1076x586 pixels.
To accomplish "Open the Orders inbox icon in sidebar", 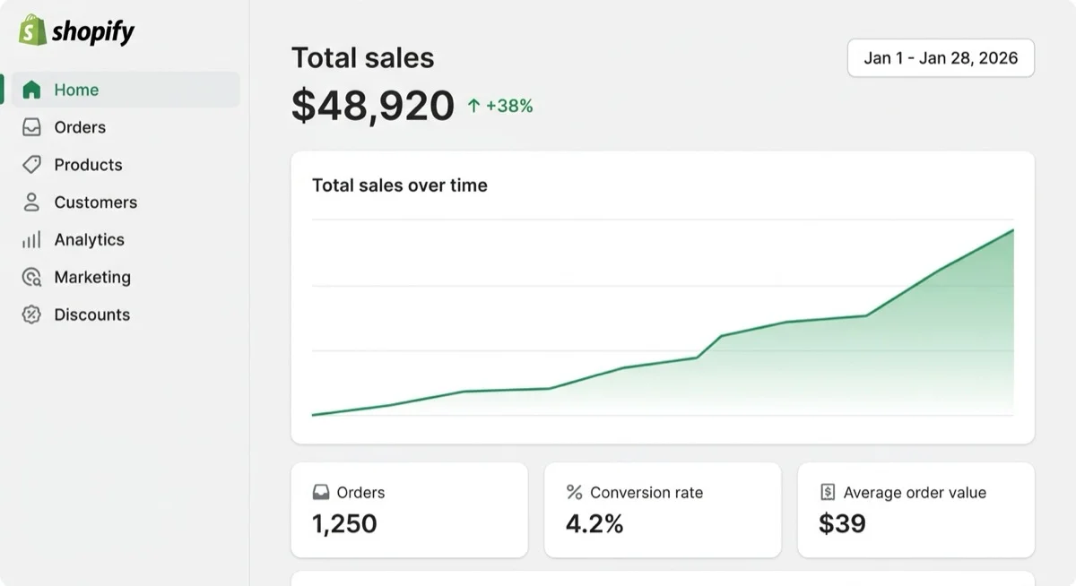I will click(31, 127).
